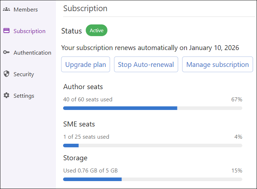
Task: Select the Subscription text in sidebar
Action: tap(29, 31)
